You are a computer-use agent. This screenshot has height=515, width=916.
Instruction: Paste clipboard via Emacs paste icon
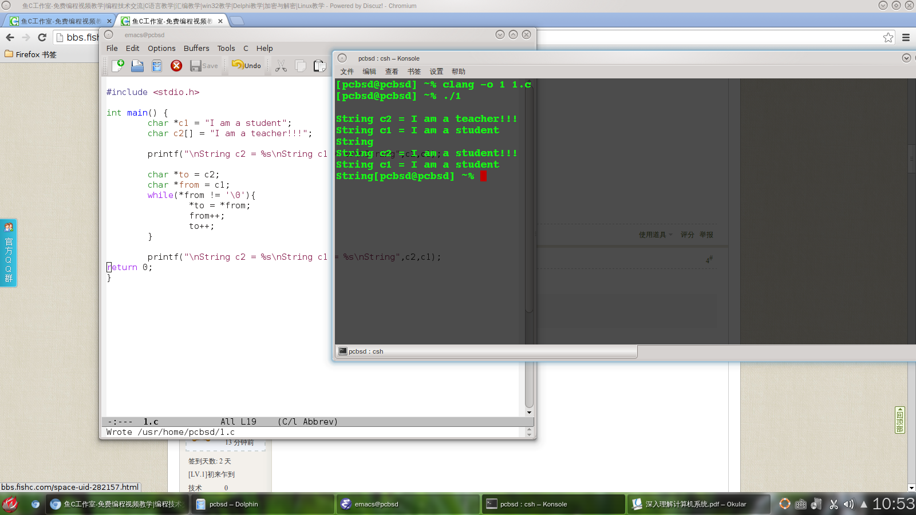319,66
